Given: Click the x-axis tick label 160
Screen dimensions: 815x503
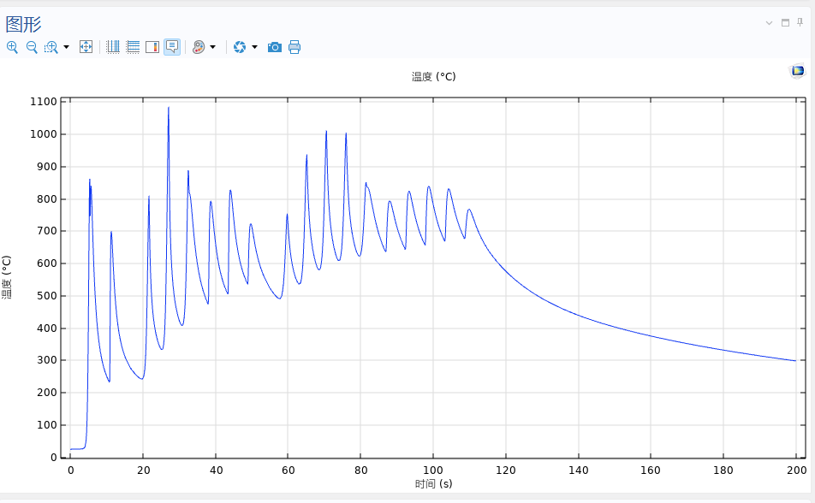Looking at the screenshot, I should coord(651,470).
